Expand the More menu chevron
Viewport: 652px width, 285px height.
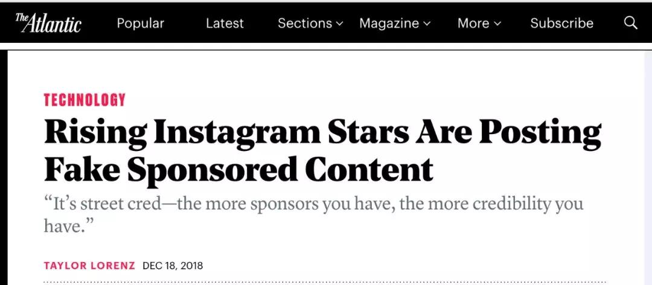[x=497, y=24]
